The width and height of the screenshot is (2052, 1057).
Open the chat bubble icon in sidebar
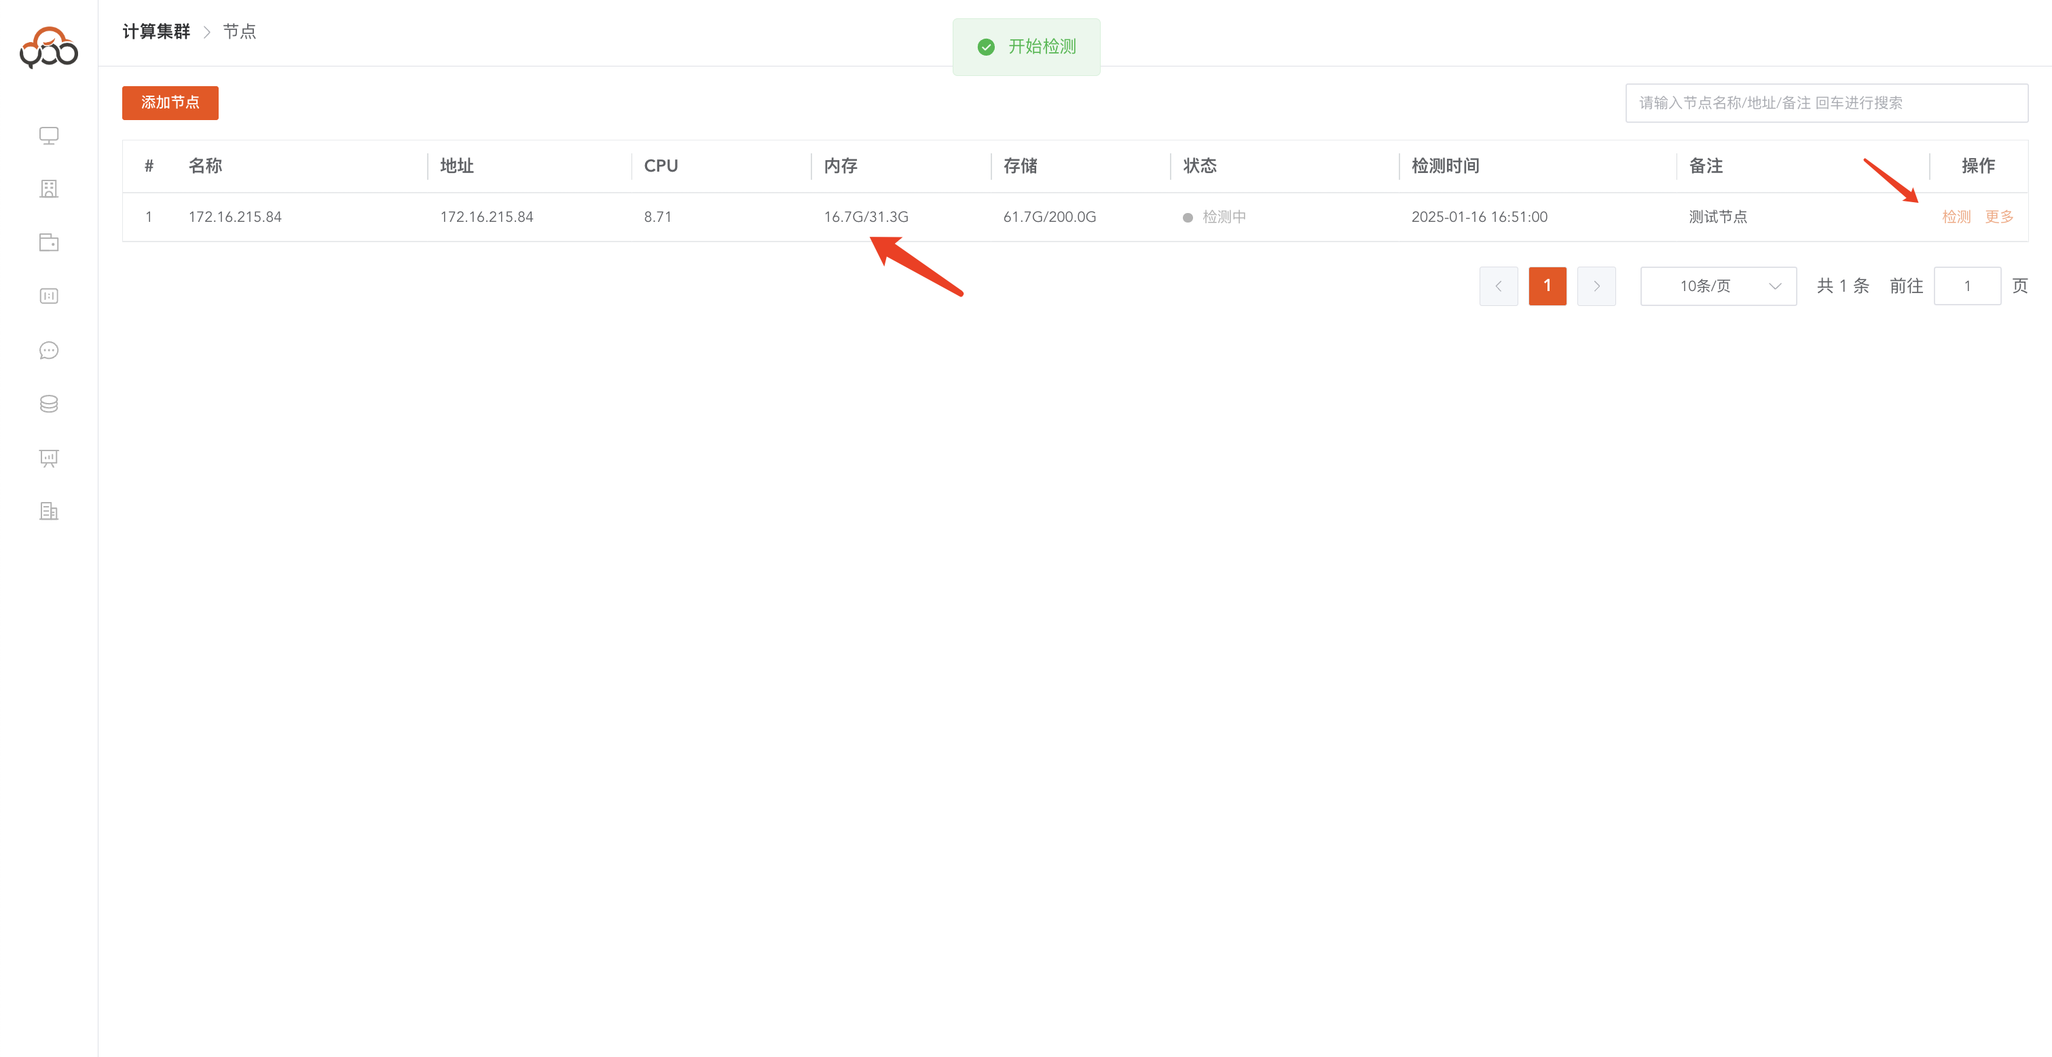tap(49, 350)
